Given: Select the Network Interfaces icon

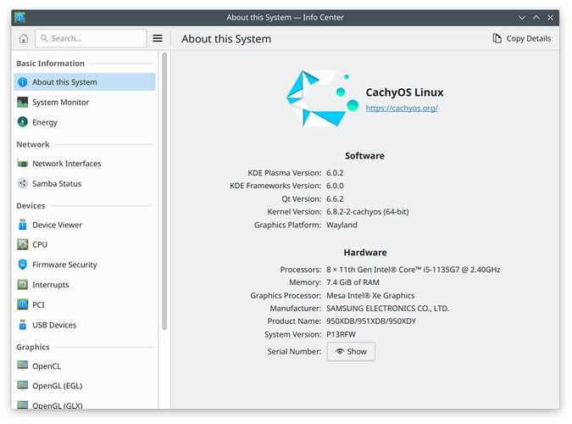Looking at the screenshot, I should [23, 164].
